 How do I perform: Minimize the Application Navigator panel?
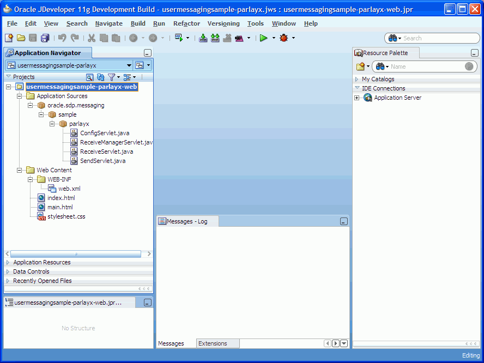tap(148, 53)
